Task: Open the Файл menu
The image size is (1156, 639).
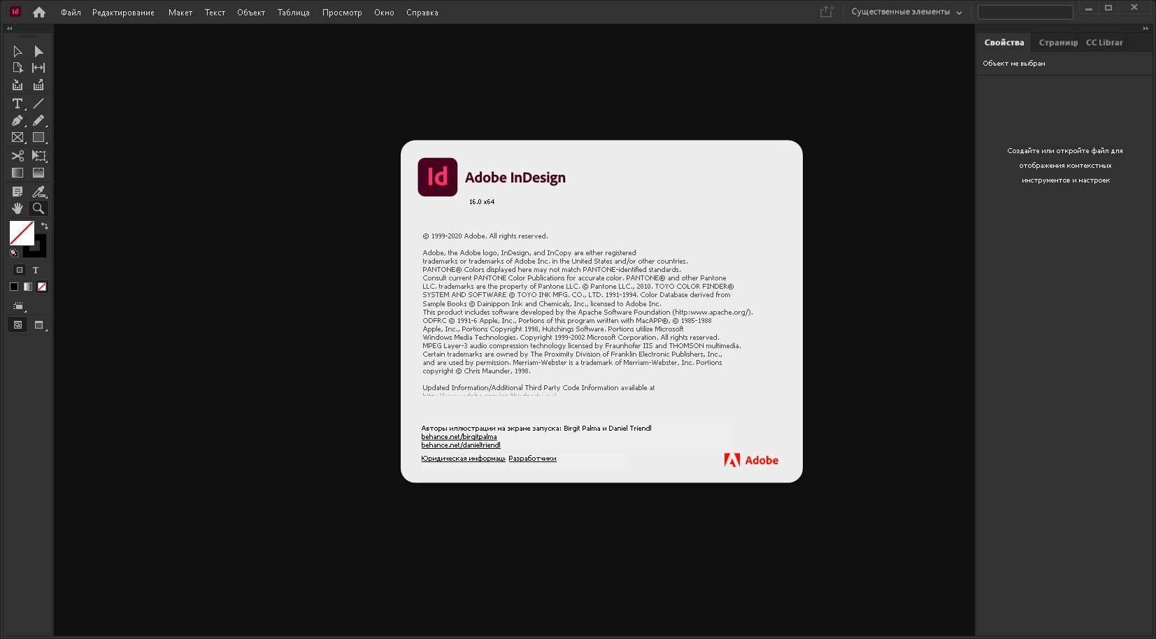Action: 71,13
